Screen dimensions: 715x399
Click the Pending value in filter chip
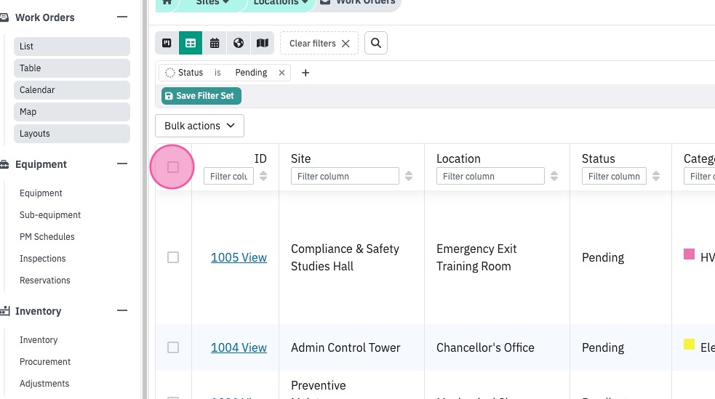tap(251, 73)
